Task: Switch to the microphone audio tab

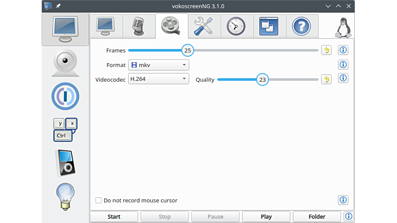Action: pos(138,26)
